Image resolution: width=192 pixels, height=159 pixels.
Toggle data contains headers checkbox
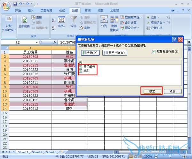154,51
